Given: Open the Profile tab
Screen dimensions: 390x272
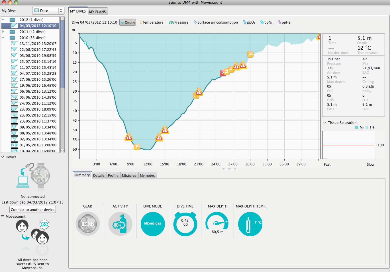Looking at the screenshot, I should click(x=113, y=175).
